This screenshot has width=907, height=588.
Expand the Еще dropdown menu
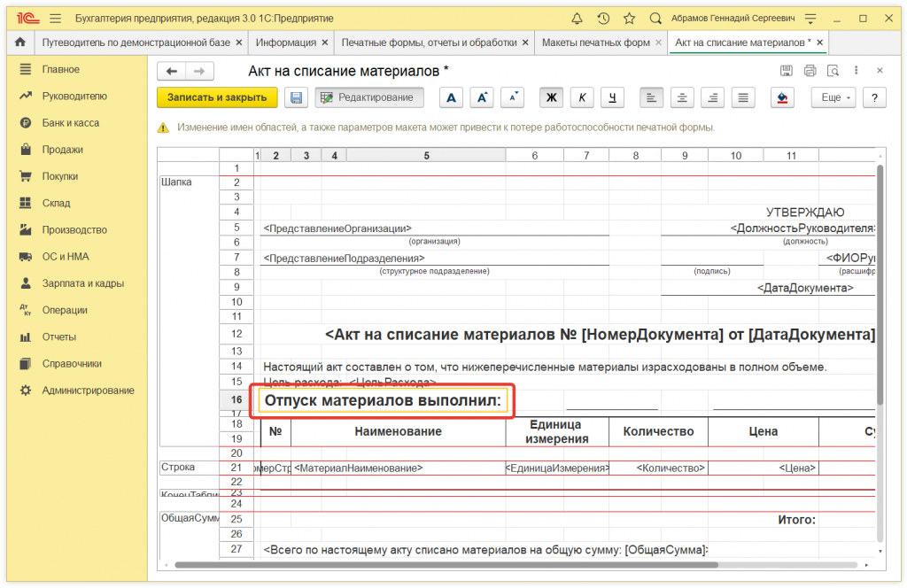(834, 98)
